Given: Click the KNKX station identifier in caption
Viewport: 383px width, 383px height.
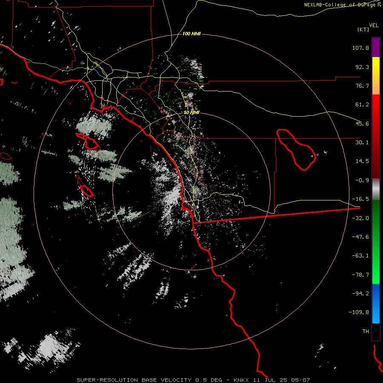Looking at the screenshot, I should 241,380.
